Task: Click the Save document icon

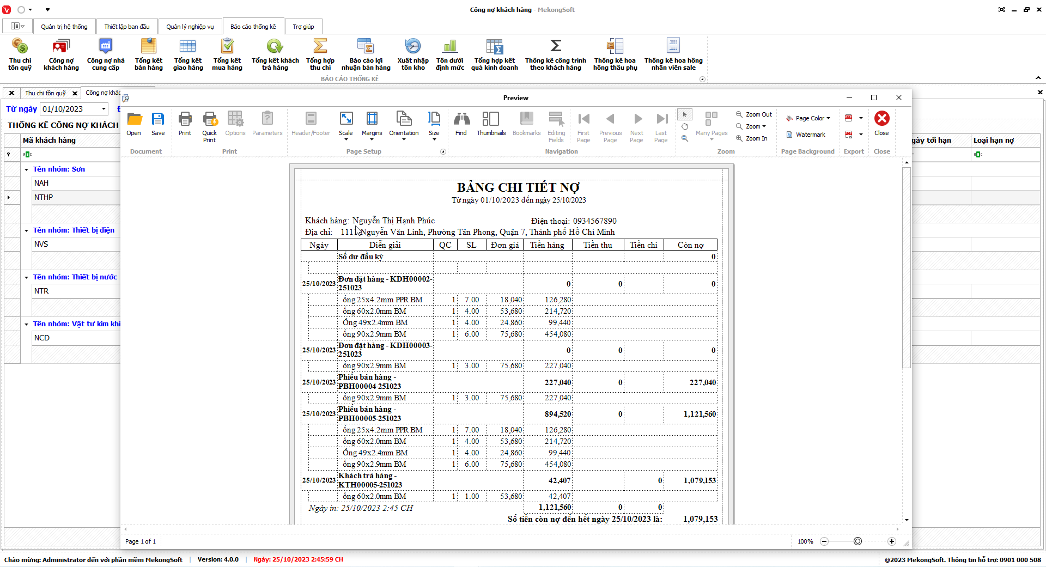Action: point(158,124)
